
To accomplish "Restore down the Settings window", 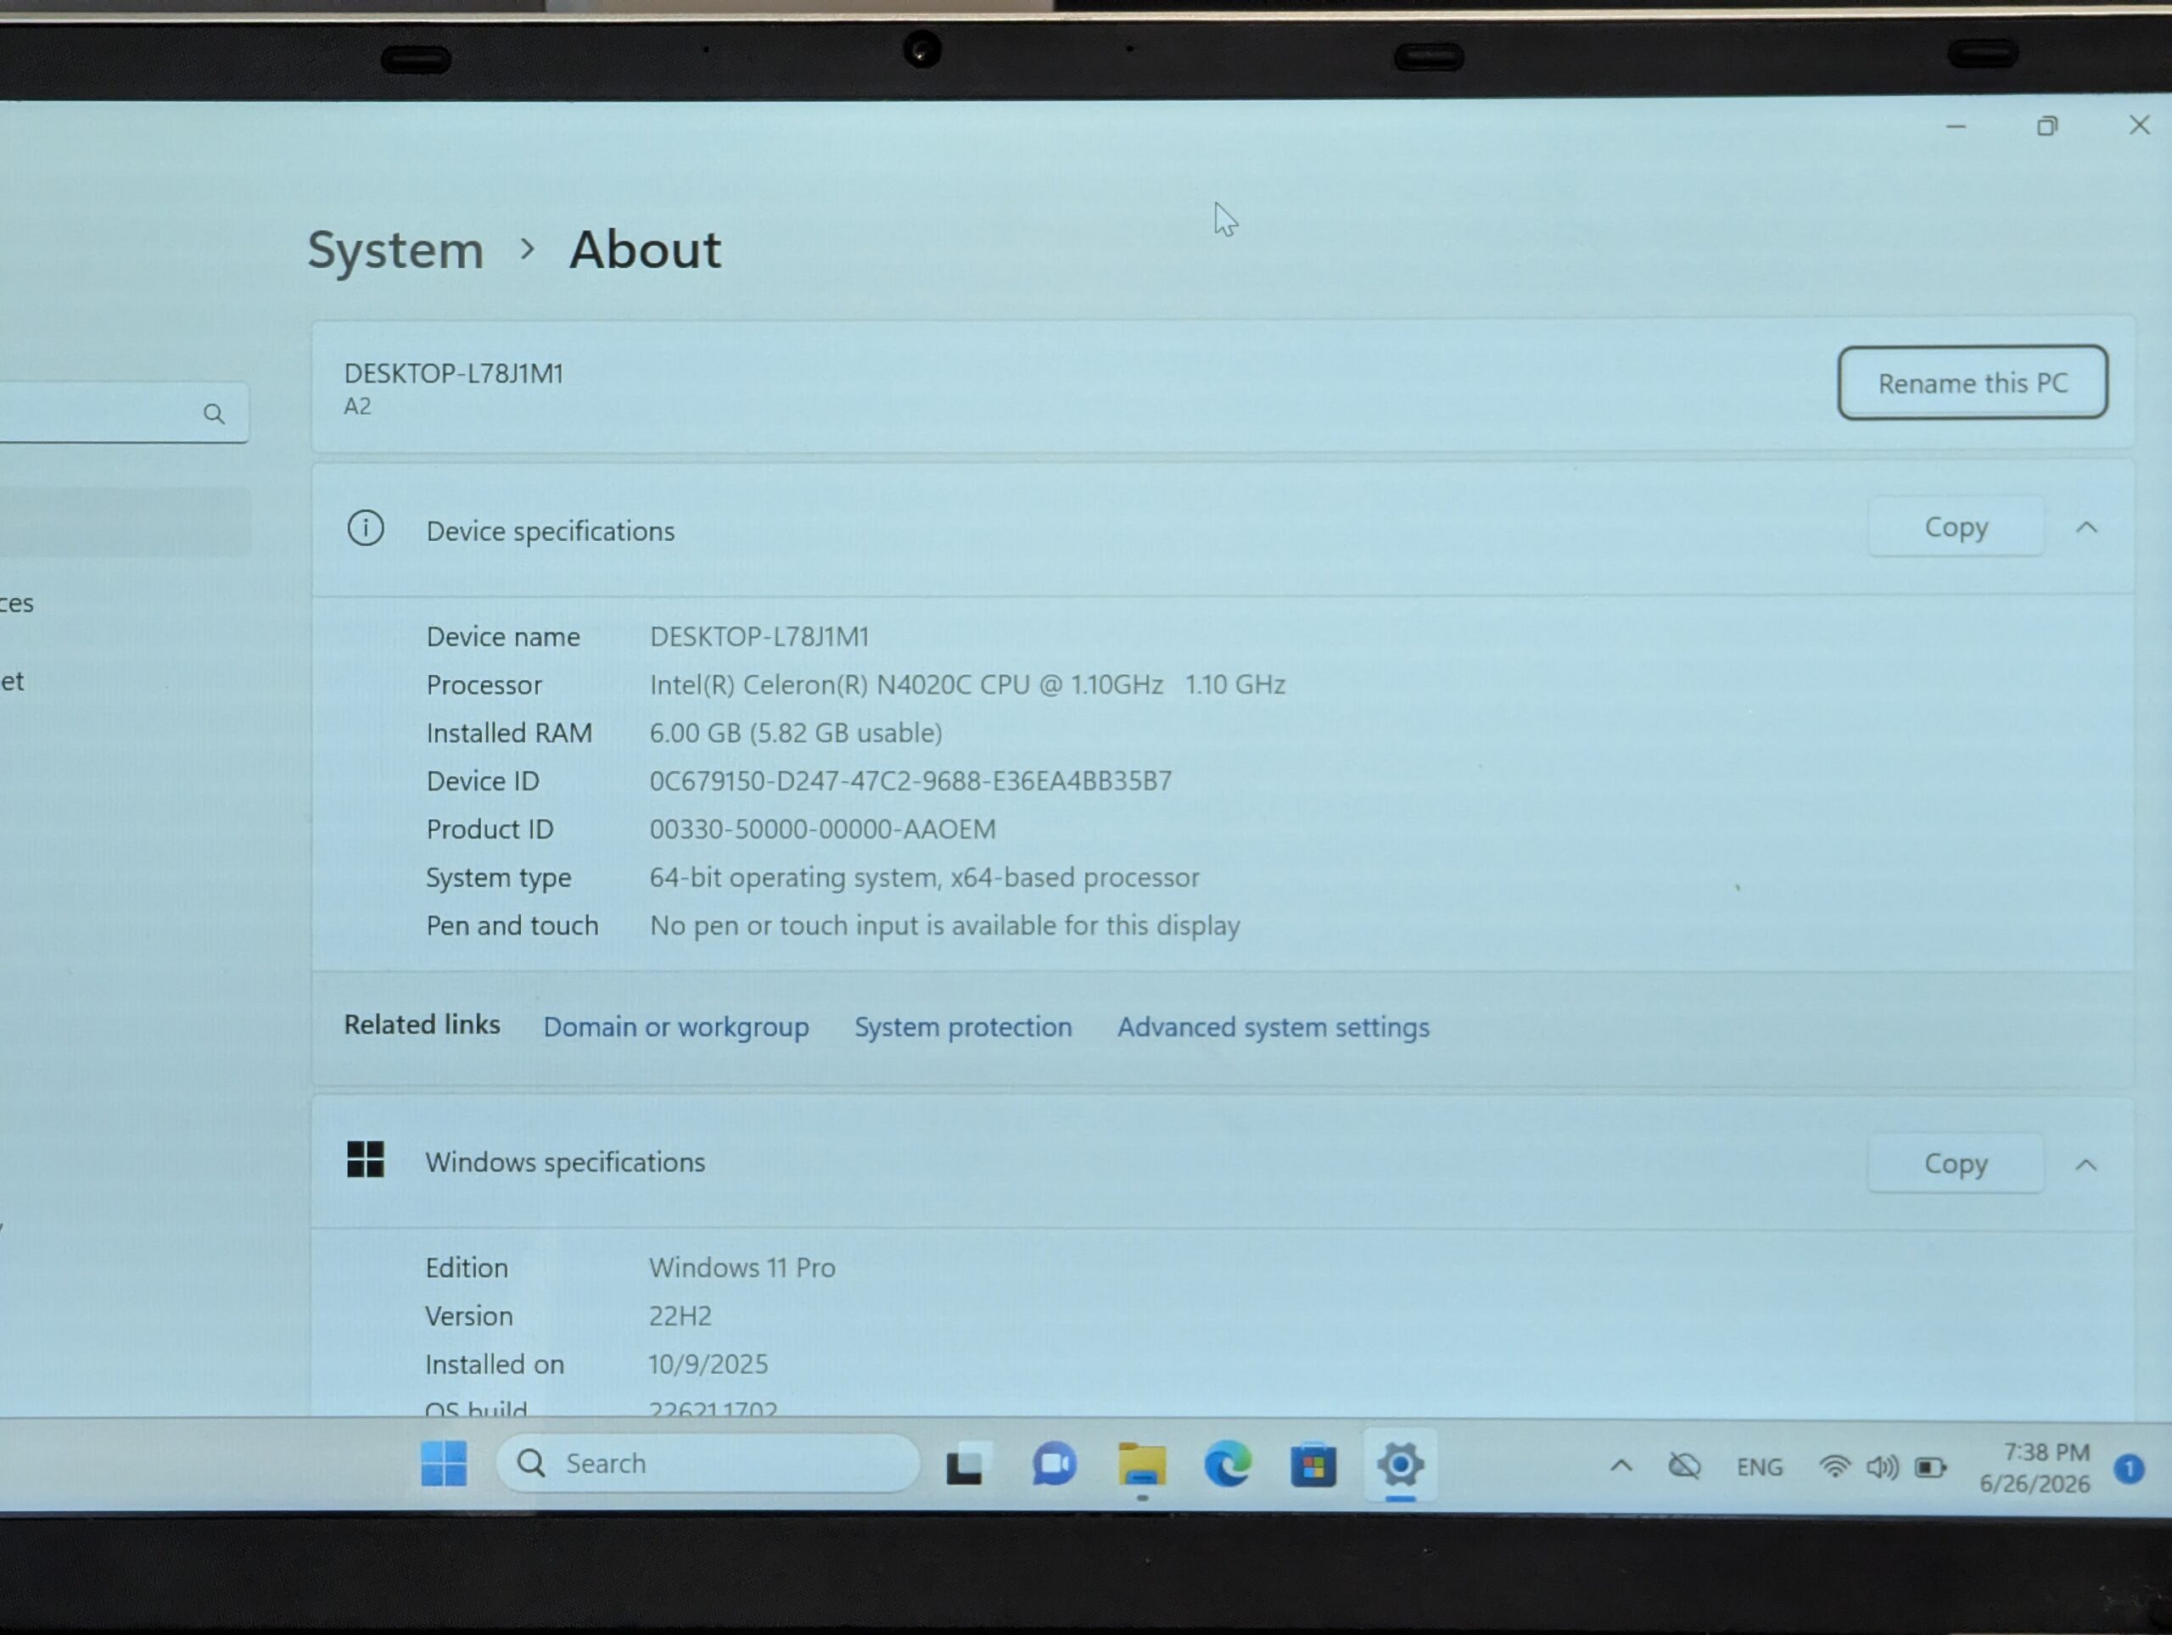I will tap(2047, 126).
